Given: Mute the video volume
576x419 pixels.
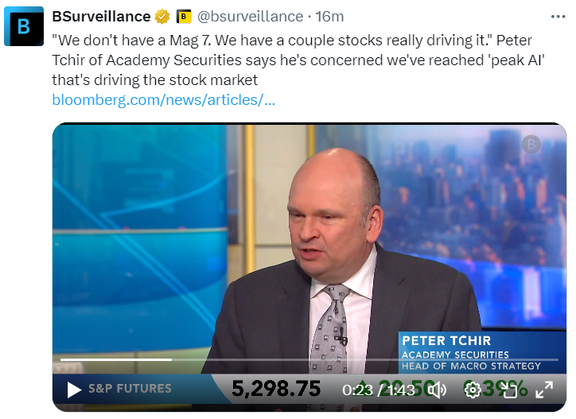Looking at the screenshot, I should point(438,390).
